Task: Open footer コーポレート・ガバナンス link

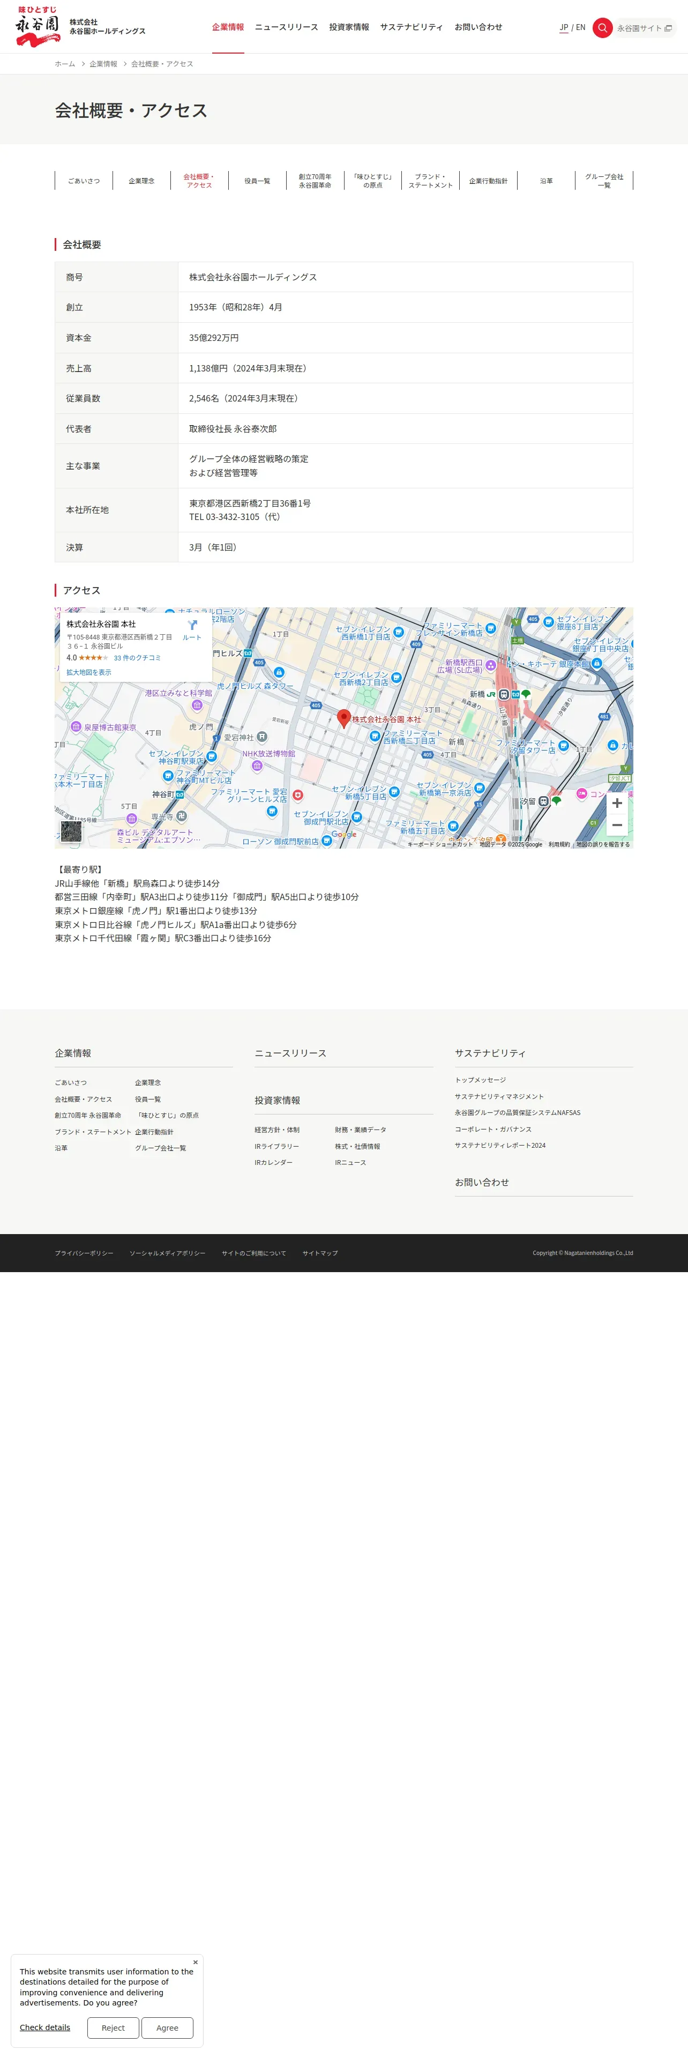Action: [x=493, y=1130]
